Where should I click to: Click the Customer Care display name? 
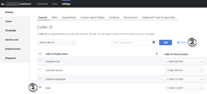(x=53, y=61)
